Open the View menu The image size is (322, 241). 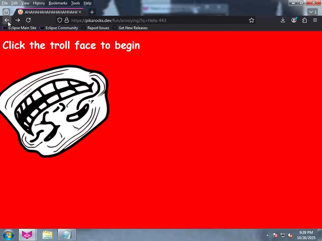pos(25,3)
